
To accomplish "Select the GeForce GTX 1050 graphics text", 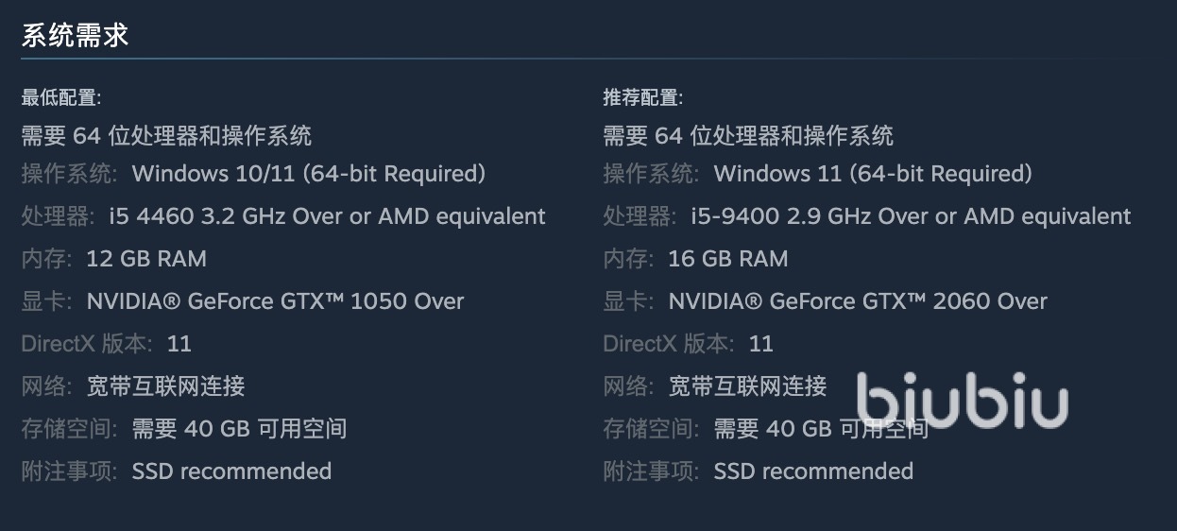I will click(275, 301).
